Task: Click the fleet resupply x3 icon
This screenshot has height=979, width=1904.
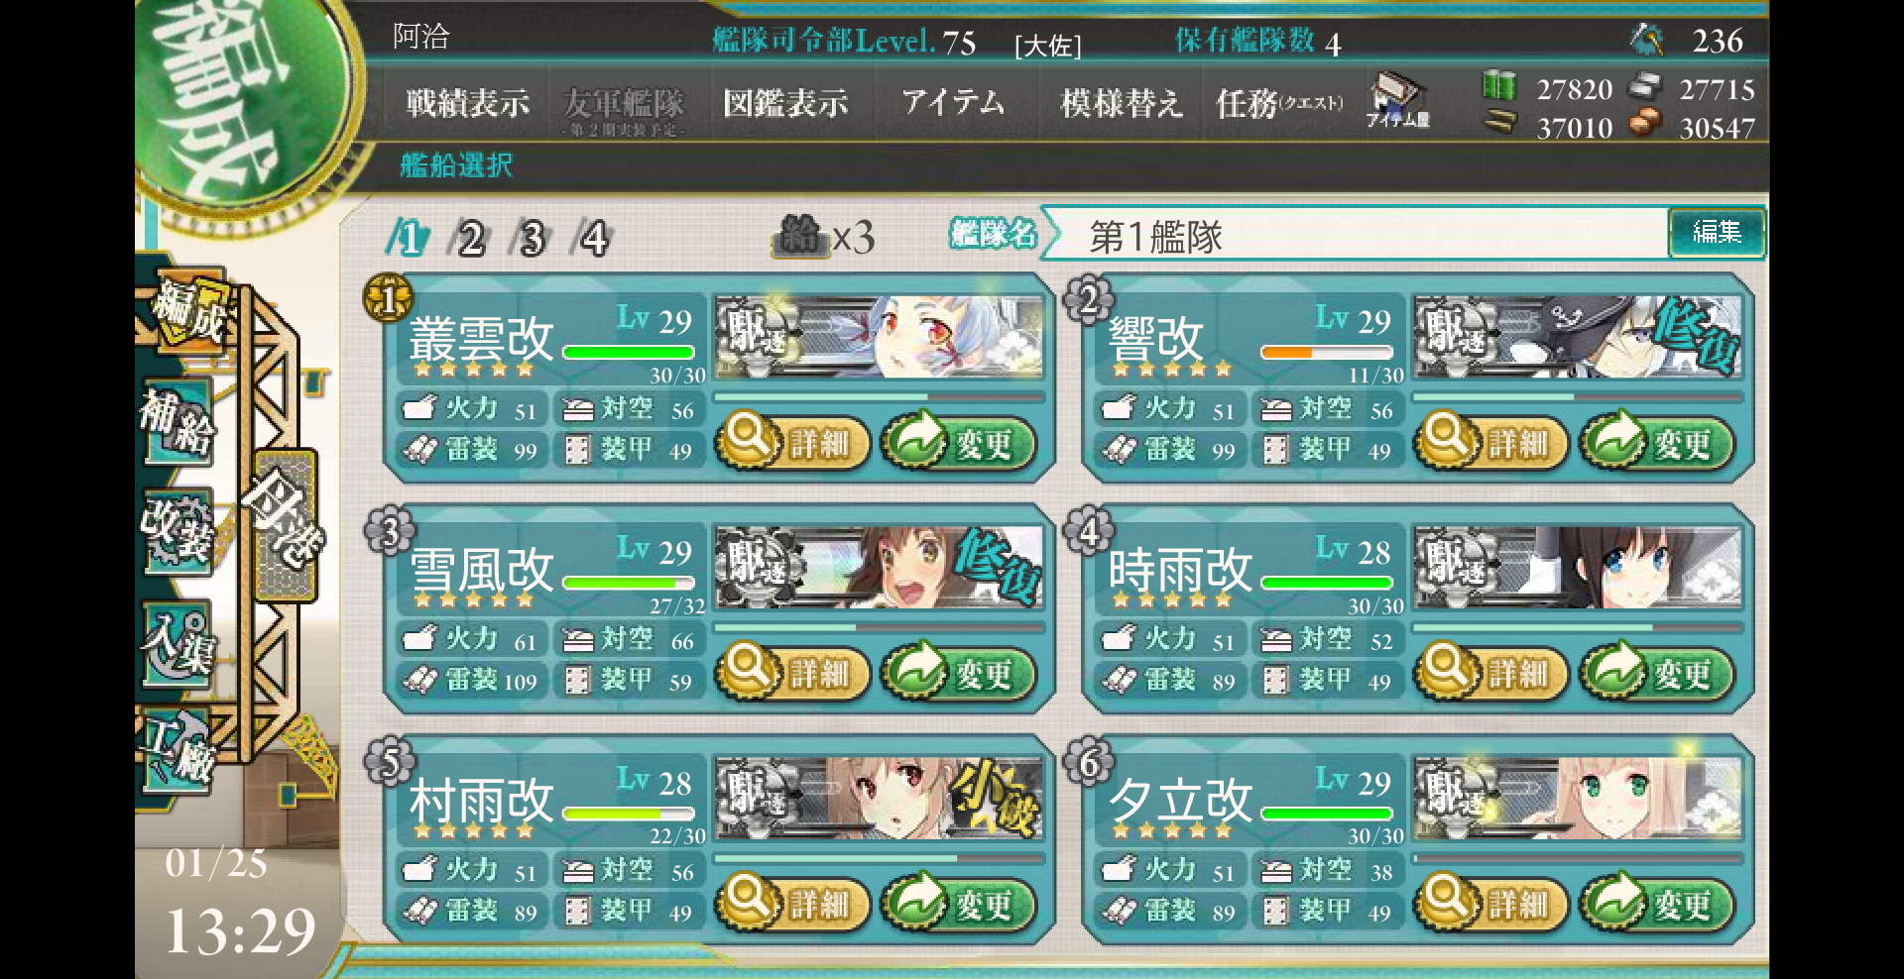Action: point(823,237)
